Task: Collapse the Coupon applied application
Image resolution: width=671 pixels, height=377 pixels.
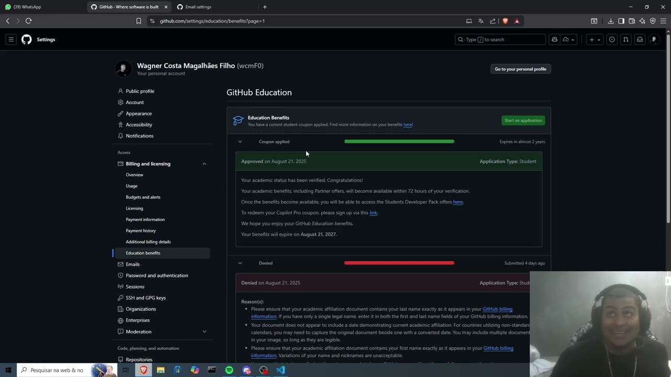Action: pos(240,142)
